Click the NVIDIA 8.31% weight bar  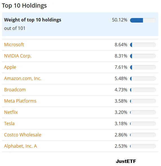[x=143, y=56]
